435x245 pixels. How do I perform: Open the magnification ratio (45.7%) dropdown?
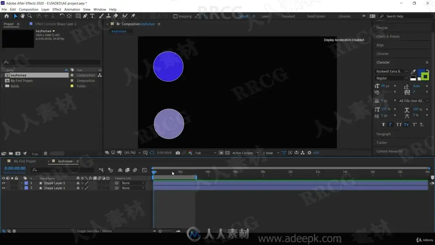click(x=133, y=153)
